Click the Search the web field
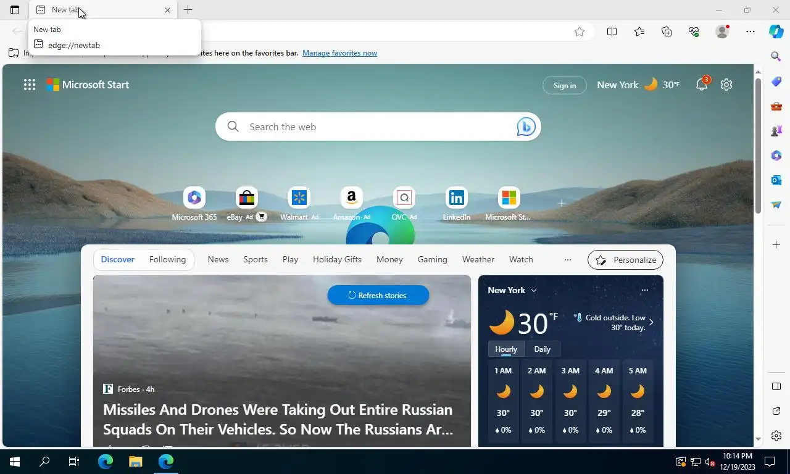 click(378, 127)
